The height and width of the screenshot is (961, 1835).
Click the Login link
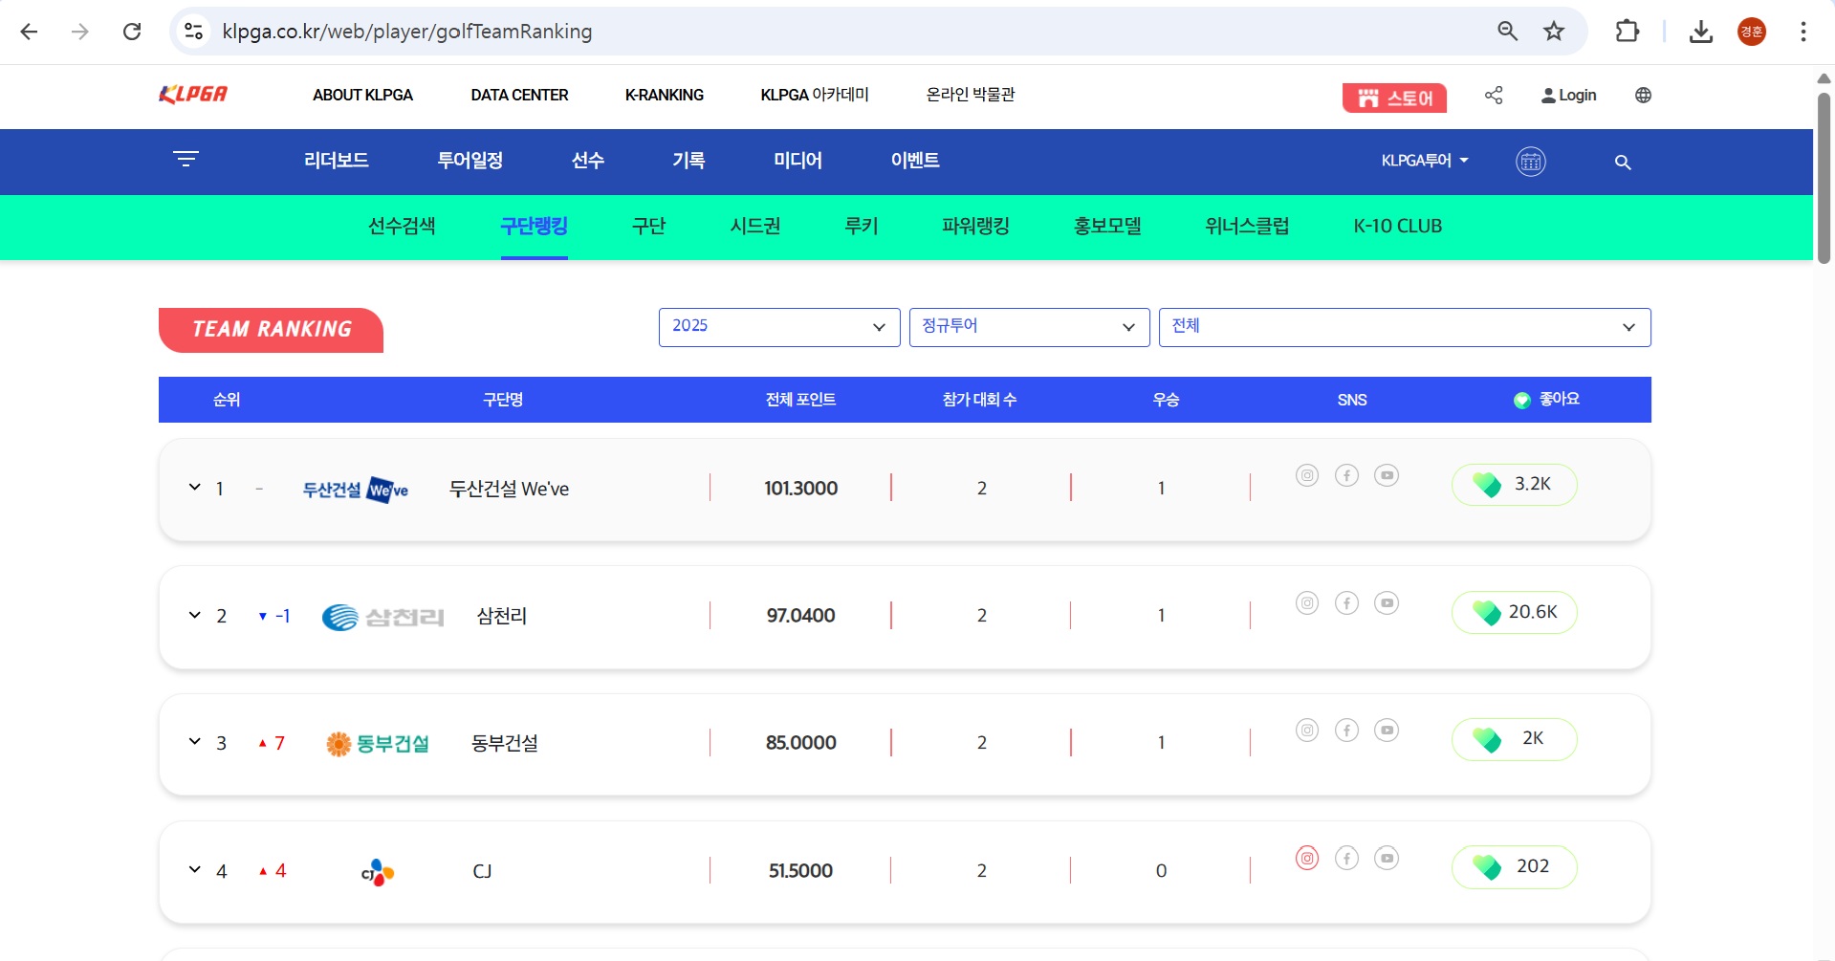coord(1567,95)
